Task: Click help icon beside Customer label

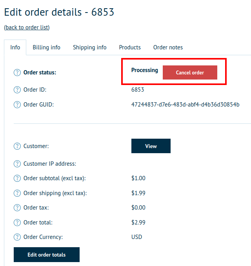Action: (x=17, y=146)
